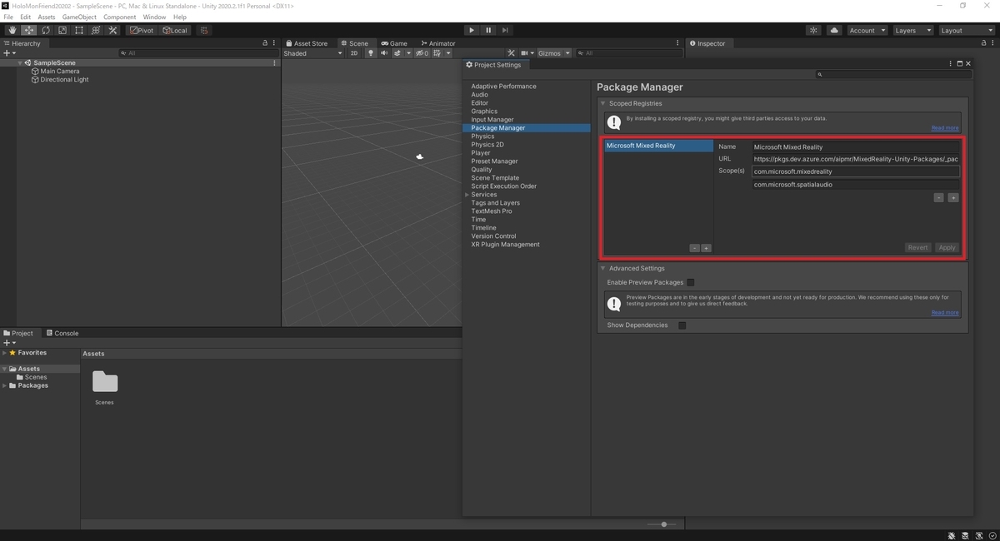Open the Account dropdown

(867, 30)
